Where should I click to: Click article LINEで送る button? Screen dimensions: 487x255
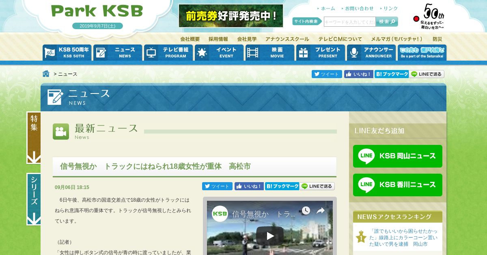[x=317, y=186]
